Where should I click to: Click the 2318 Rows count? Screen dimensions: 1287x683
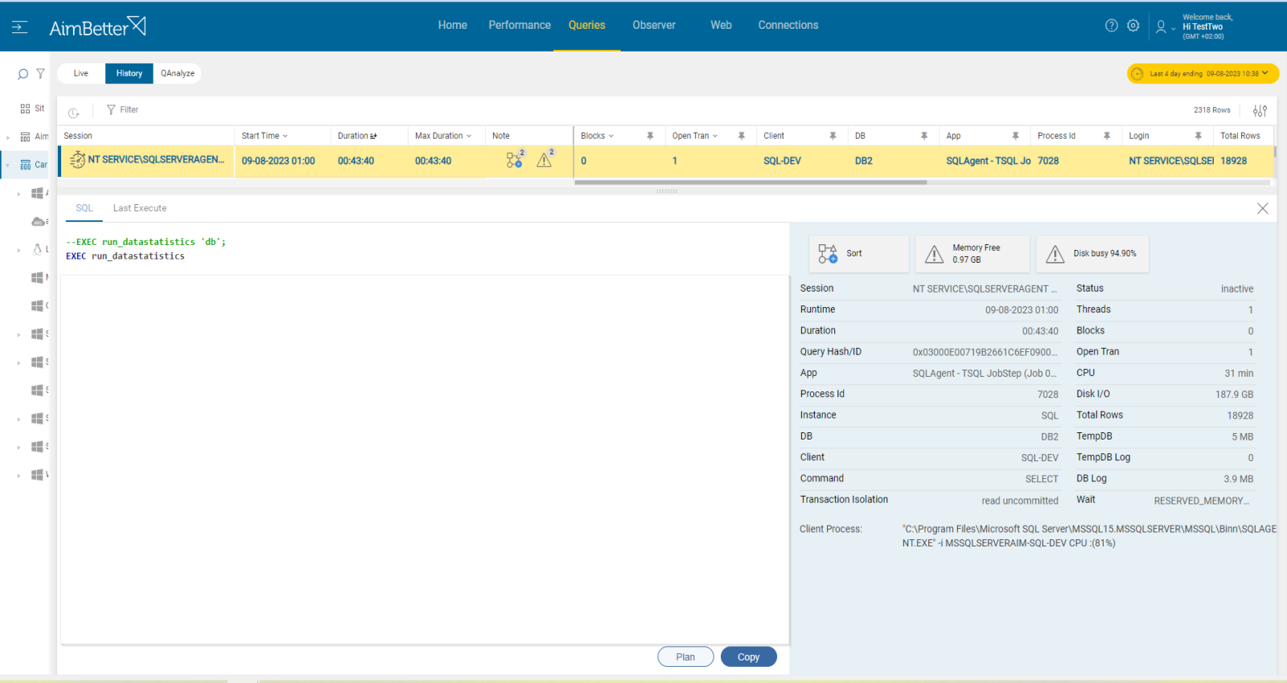pyautogui.click(x=1211, y=110)
